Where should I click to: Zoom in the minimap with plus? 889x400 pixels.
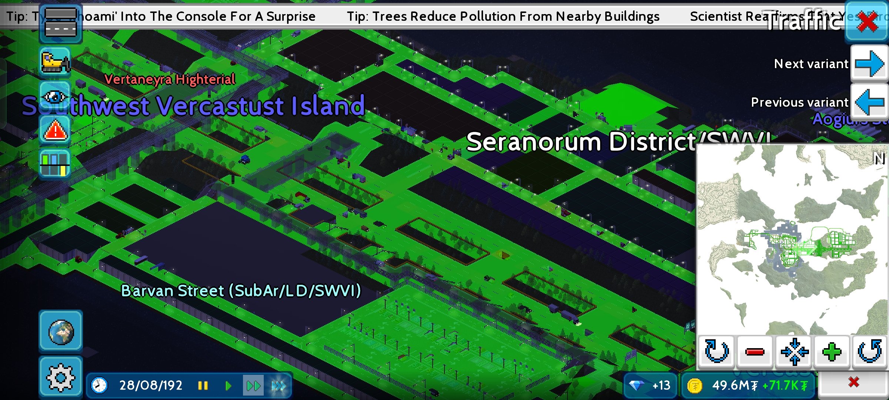[832, 351]
